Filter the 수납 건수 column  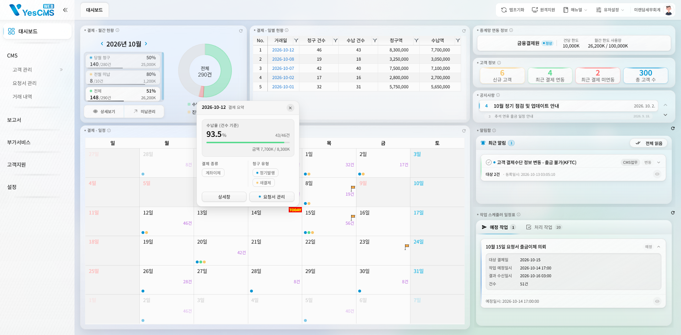coord(375,40)
